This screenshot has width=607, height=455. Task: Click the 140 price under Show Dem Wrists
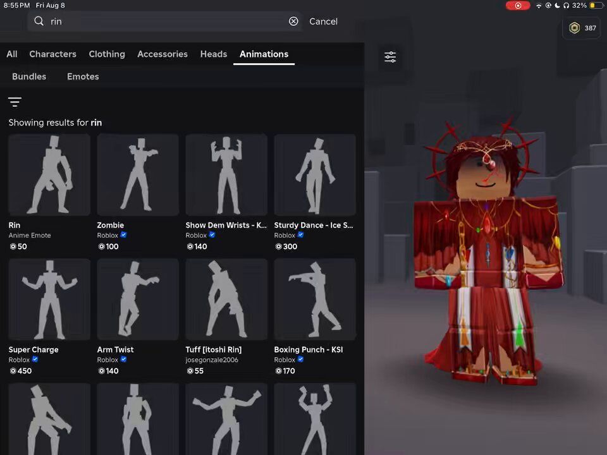coord(197,246)
